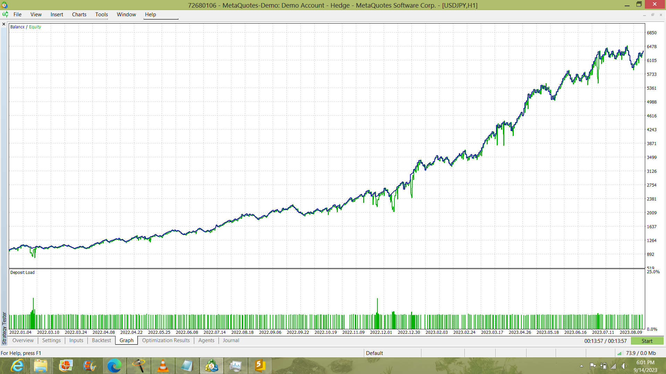Open the Insert menu
Screen dimensions: 666x374
click(57, 15)
